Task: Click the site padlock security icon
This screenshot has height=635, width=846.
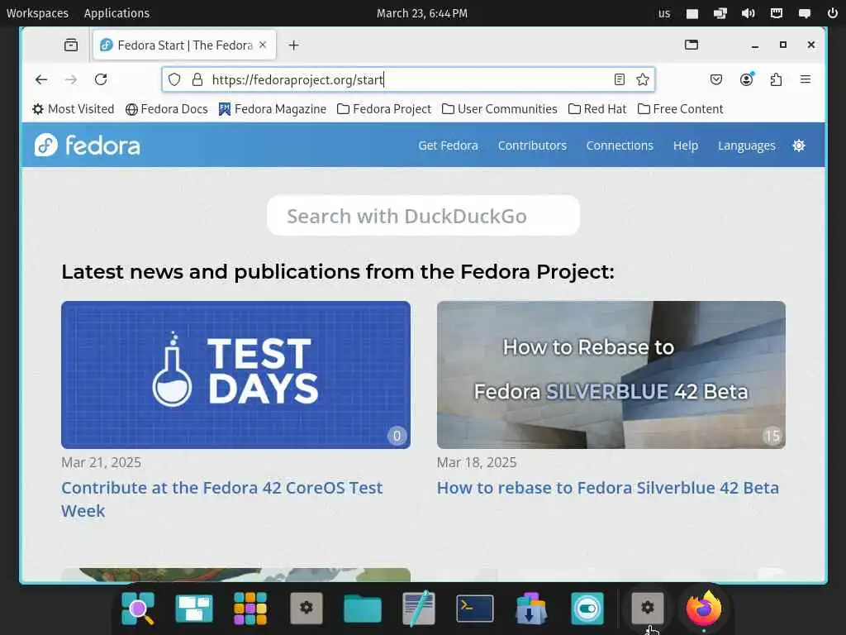Action: [x=197, y=80]
